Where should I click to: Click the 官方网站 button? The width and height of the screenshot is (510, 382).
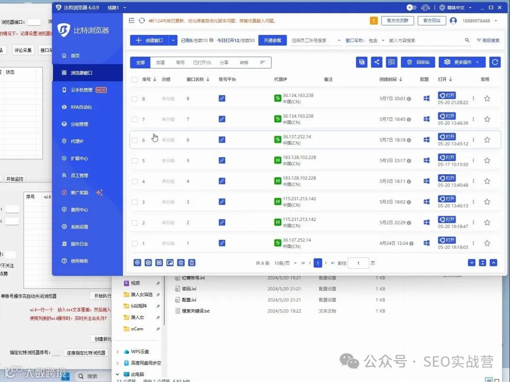432,21
